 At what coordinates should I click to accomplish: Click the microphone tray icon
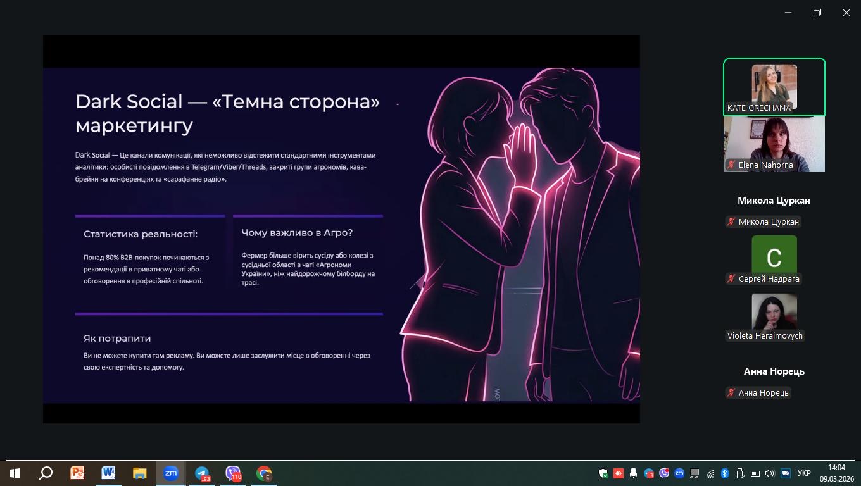pyautogui.click(x=633, y=473)
